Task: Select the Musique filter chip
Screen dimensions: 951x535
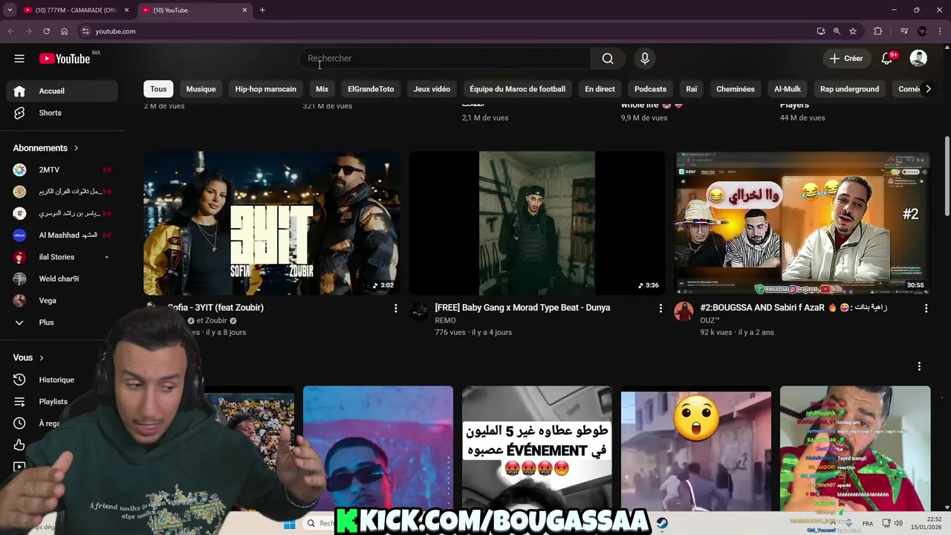Action: tap(201, 89)
